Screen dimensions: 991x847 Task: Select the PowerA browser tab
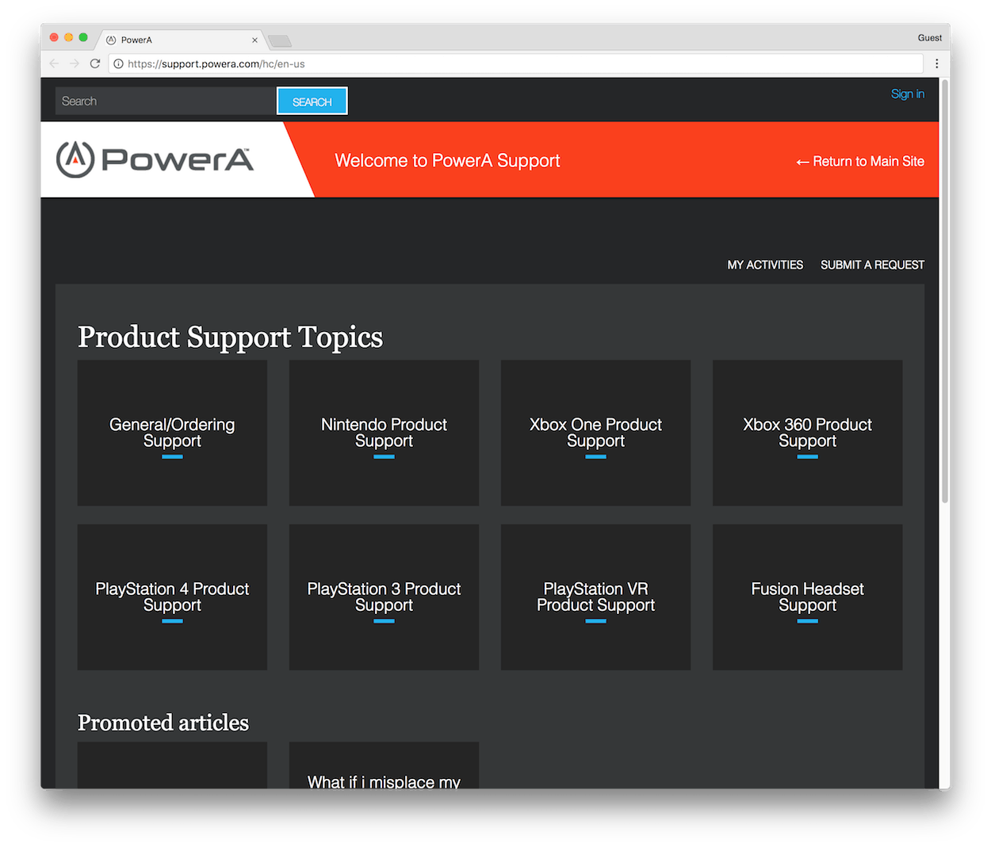point(182,40)
